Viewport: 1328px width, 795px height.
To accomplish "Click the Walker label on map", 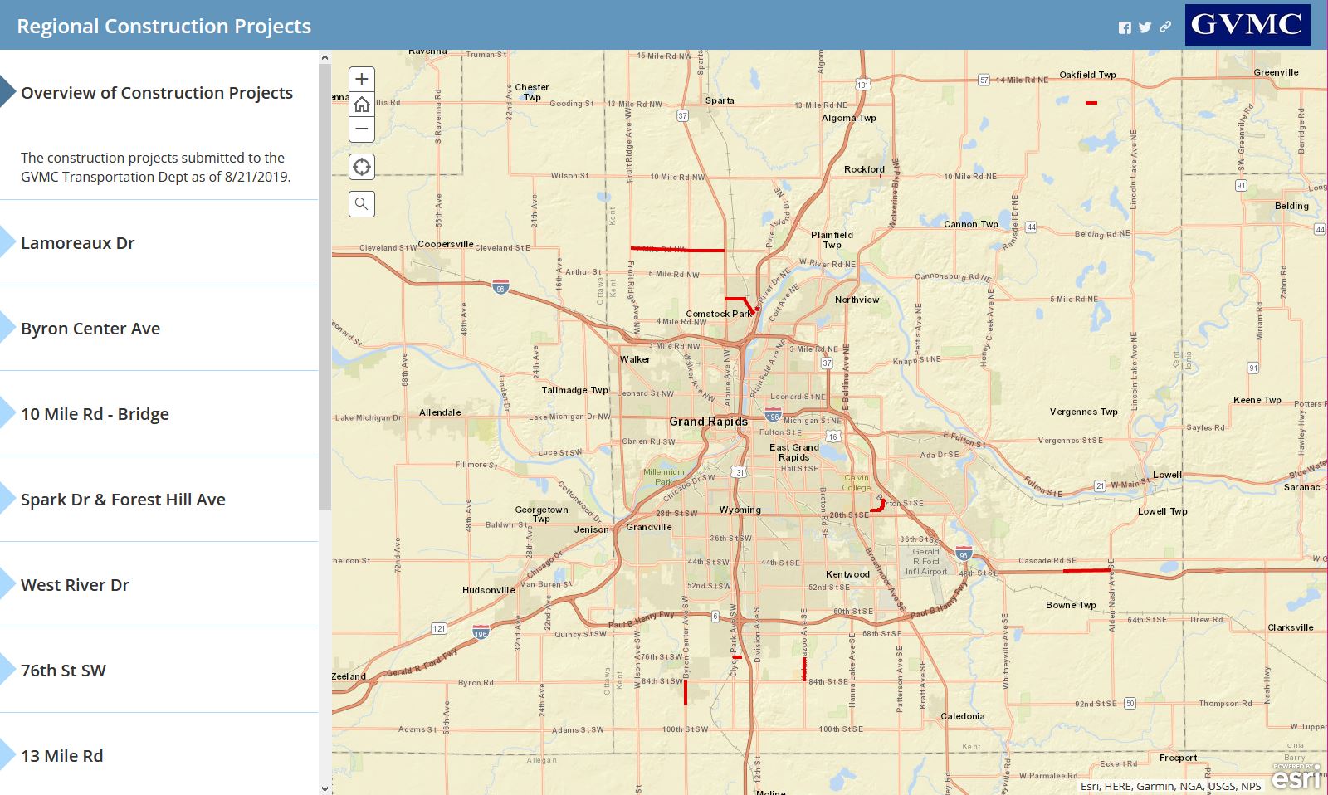I will [x=635, y=359].
